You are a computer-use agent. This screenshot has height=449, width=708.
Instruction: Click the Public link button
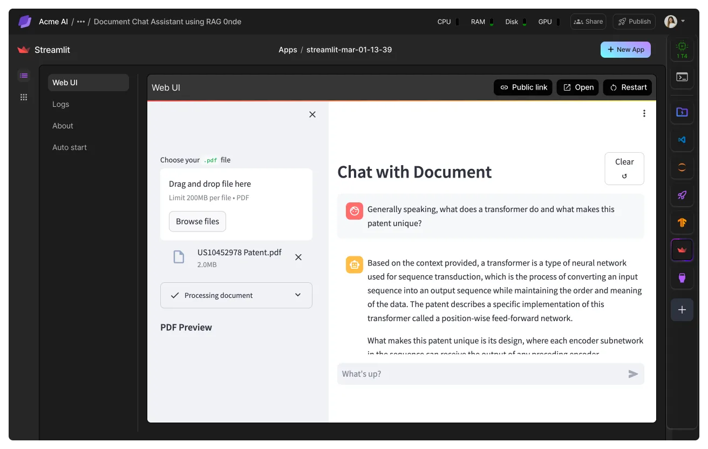point(523,87)
